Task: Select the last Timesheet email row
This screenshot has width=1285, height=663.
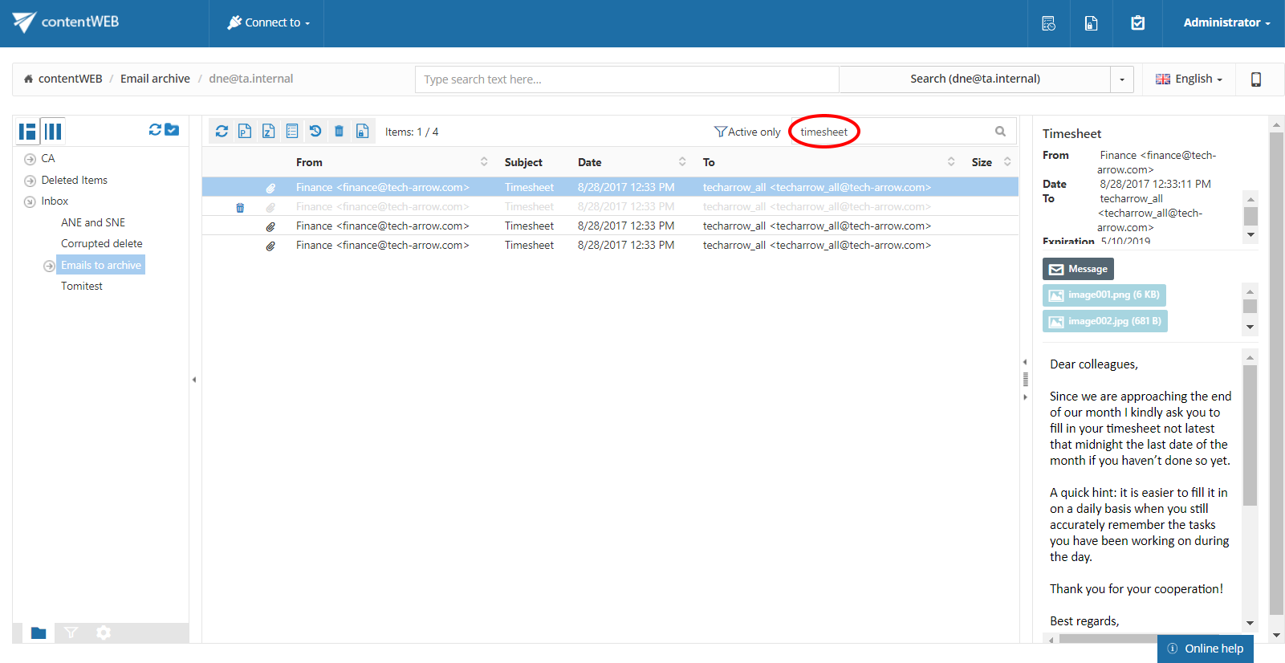Action: coord(610,246)
